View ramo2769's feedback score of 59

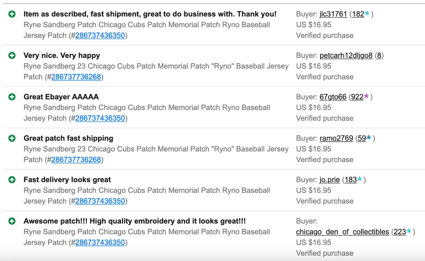click(362, 138)
